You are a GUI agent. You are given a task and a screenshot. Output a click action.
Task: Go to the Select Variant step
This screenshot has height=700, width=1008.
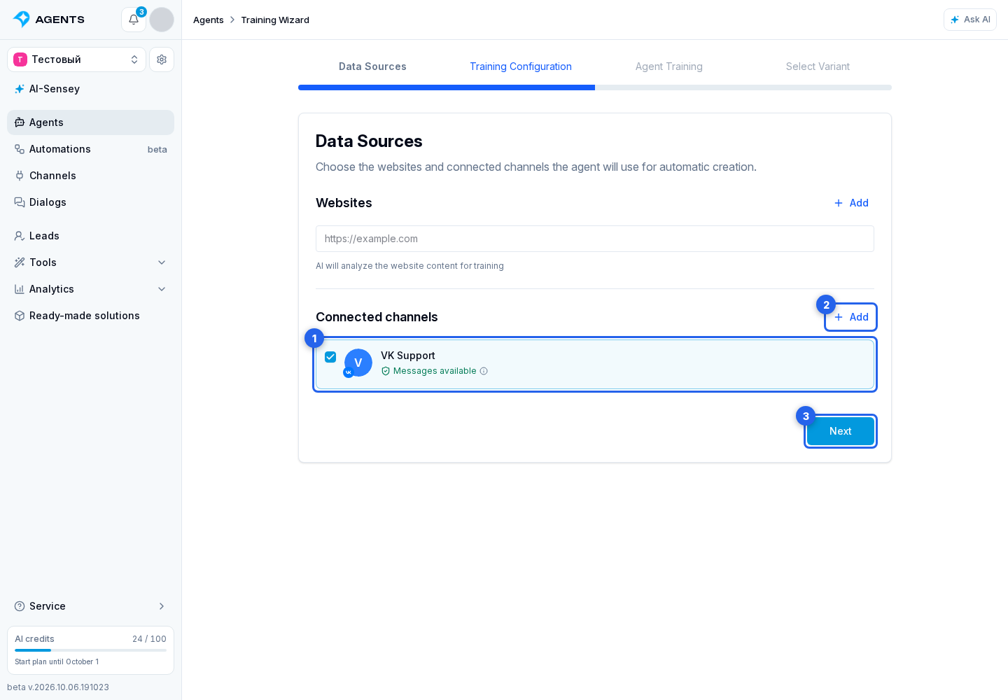point(818,66)
